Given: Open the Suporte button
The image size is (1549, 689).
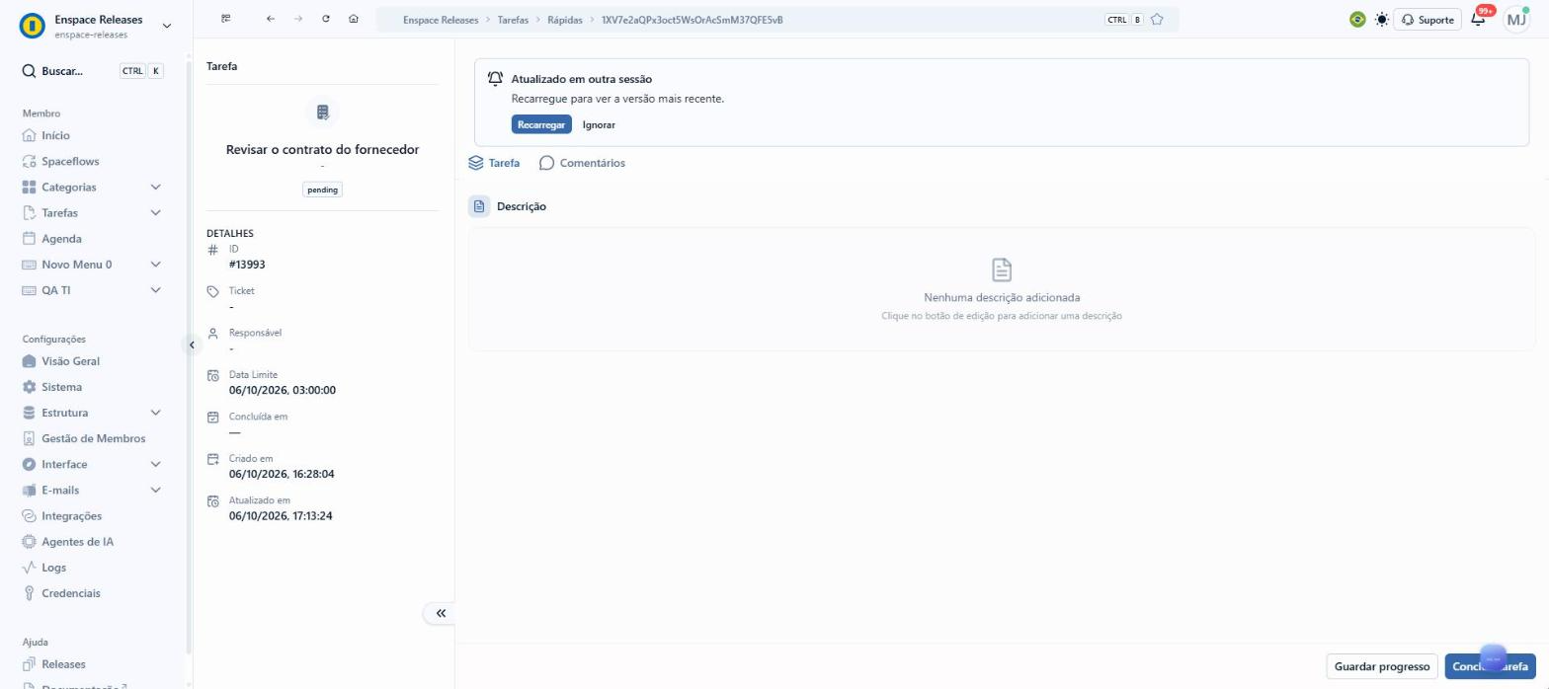Looking at the screenshot, I should 1427,20.
